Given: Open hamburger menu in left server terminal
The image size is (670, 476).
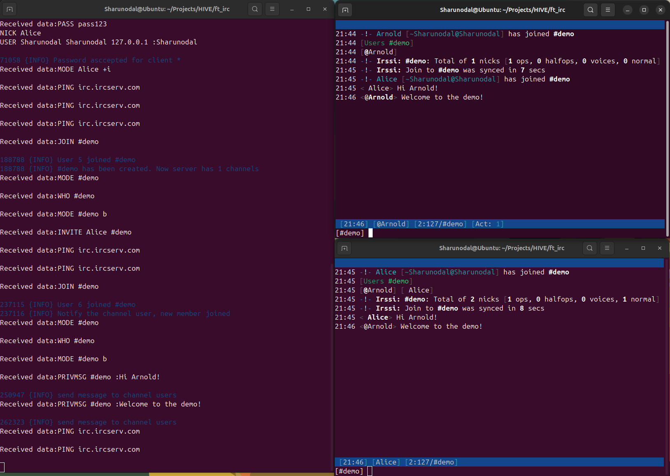Looking at the screenshot, I should [x=272, y=9].
